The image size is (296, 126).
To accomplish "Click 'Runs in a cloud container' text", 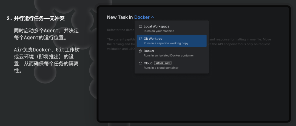I will click(x=161, y=68).
